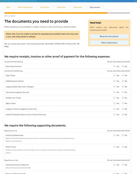Switch to the What Happened tab
Image resolution: width=137 pixels, height=174 pixels.
(25, 7)
